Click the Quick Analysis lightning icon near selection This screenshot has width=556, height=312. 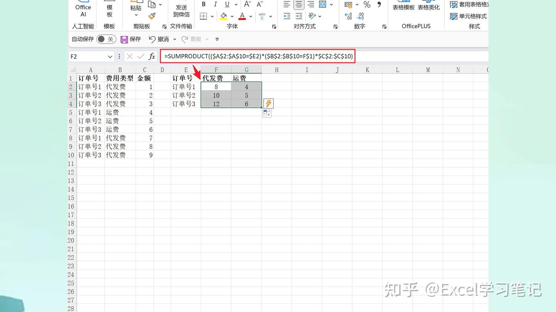tap(268, 103)
